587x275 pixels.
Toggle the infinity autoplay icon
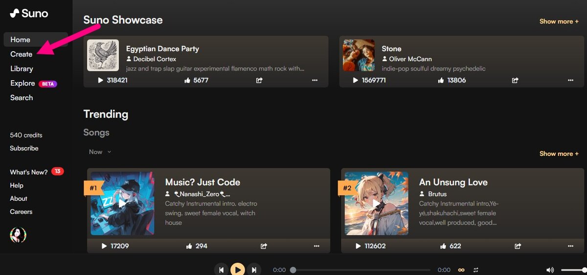pos(461,270)
